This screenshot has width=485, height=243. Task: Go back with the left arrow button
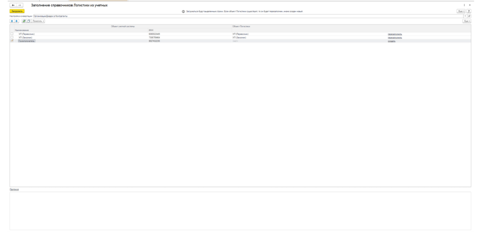pos(13,5)
